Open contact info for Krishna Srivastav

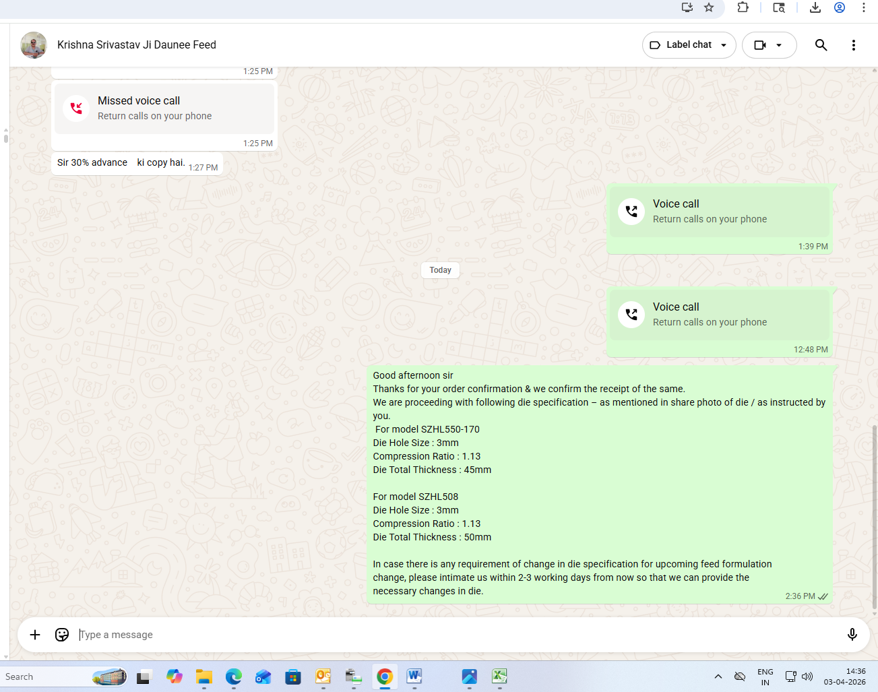[x=137, y=45]
